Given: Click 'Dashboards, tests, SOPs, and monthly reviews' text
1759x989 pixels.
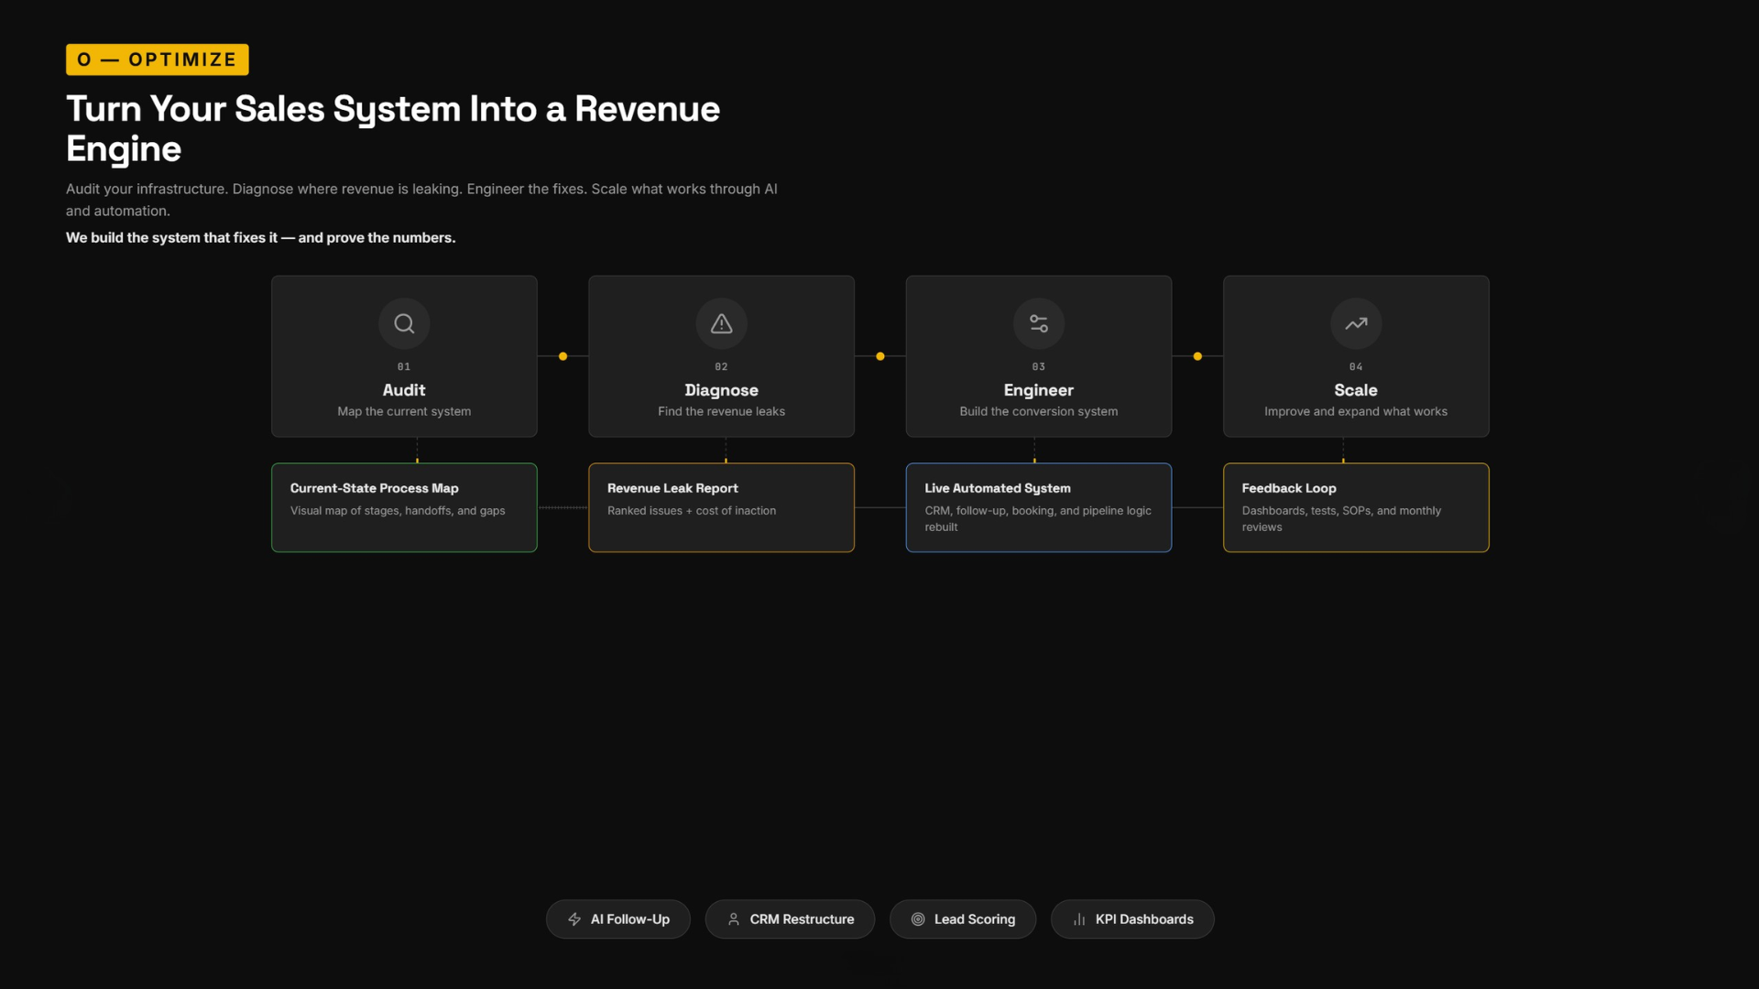Looking at the screenshot, I should [x=1341, y=519].
